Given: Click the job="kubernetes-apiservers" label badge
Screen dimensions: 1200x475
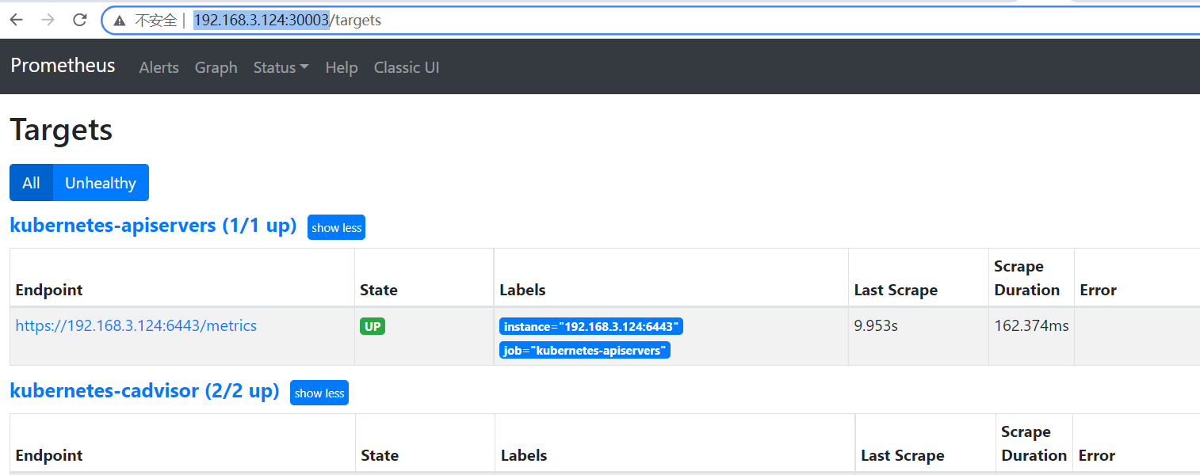Looking at the screenshot, I should click(585, 350).
